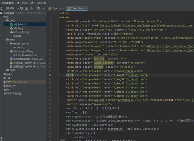Fold the head tag in editor gutter
This screenshot has width=194, height=141.
point(59,17)
